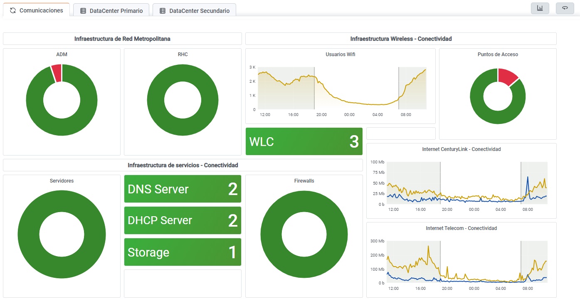Click the refresh icon on Comunicaciones tab
The width and height of the screenshot is (580, 299).
pos(13,10)
